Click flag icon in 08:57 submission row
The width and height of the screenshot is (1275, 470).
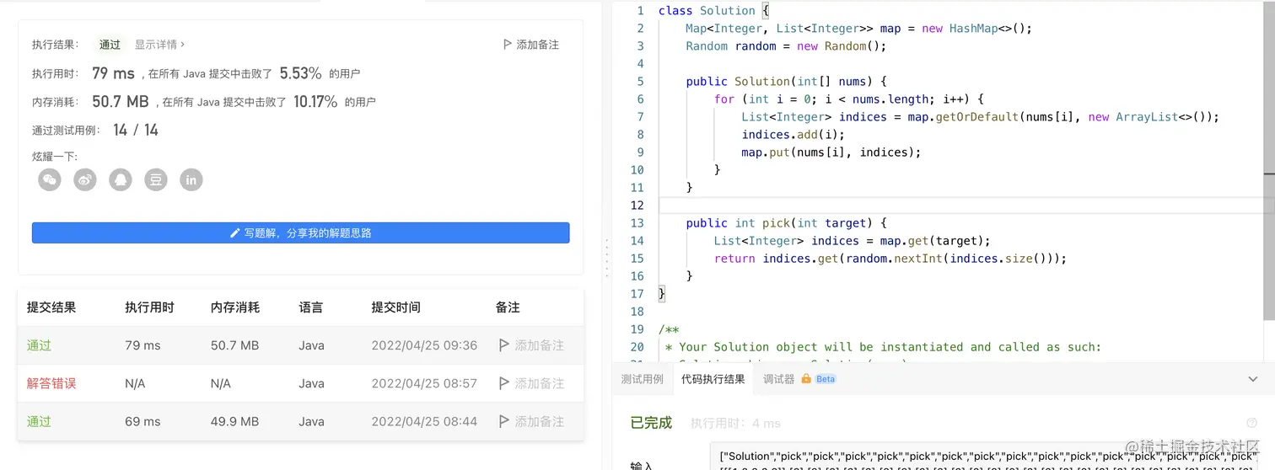504,383
